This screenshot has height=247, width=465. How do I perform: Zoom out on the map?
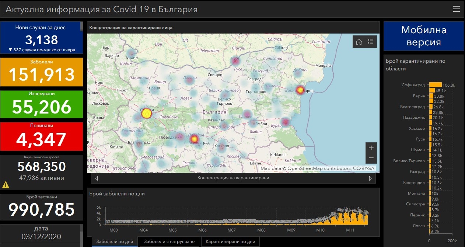(x=371, y=158)
